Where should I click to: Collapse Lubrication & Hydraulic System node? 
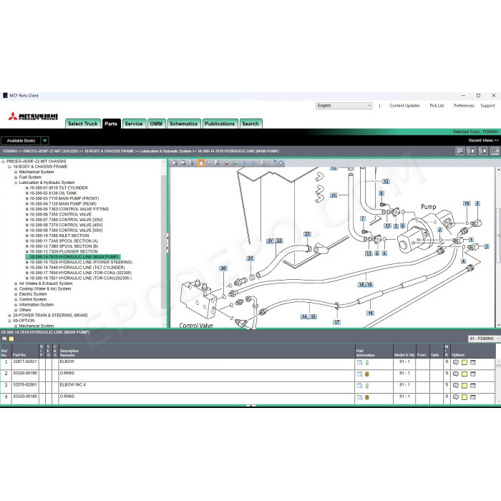click(16, 183)
